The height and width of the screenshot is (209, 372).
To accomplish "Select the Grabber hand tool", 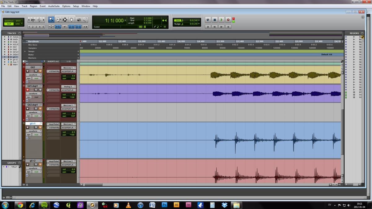I will click(71, 20).
